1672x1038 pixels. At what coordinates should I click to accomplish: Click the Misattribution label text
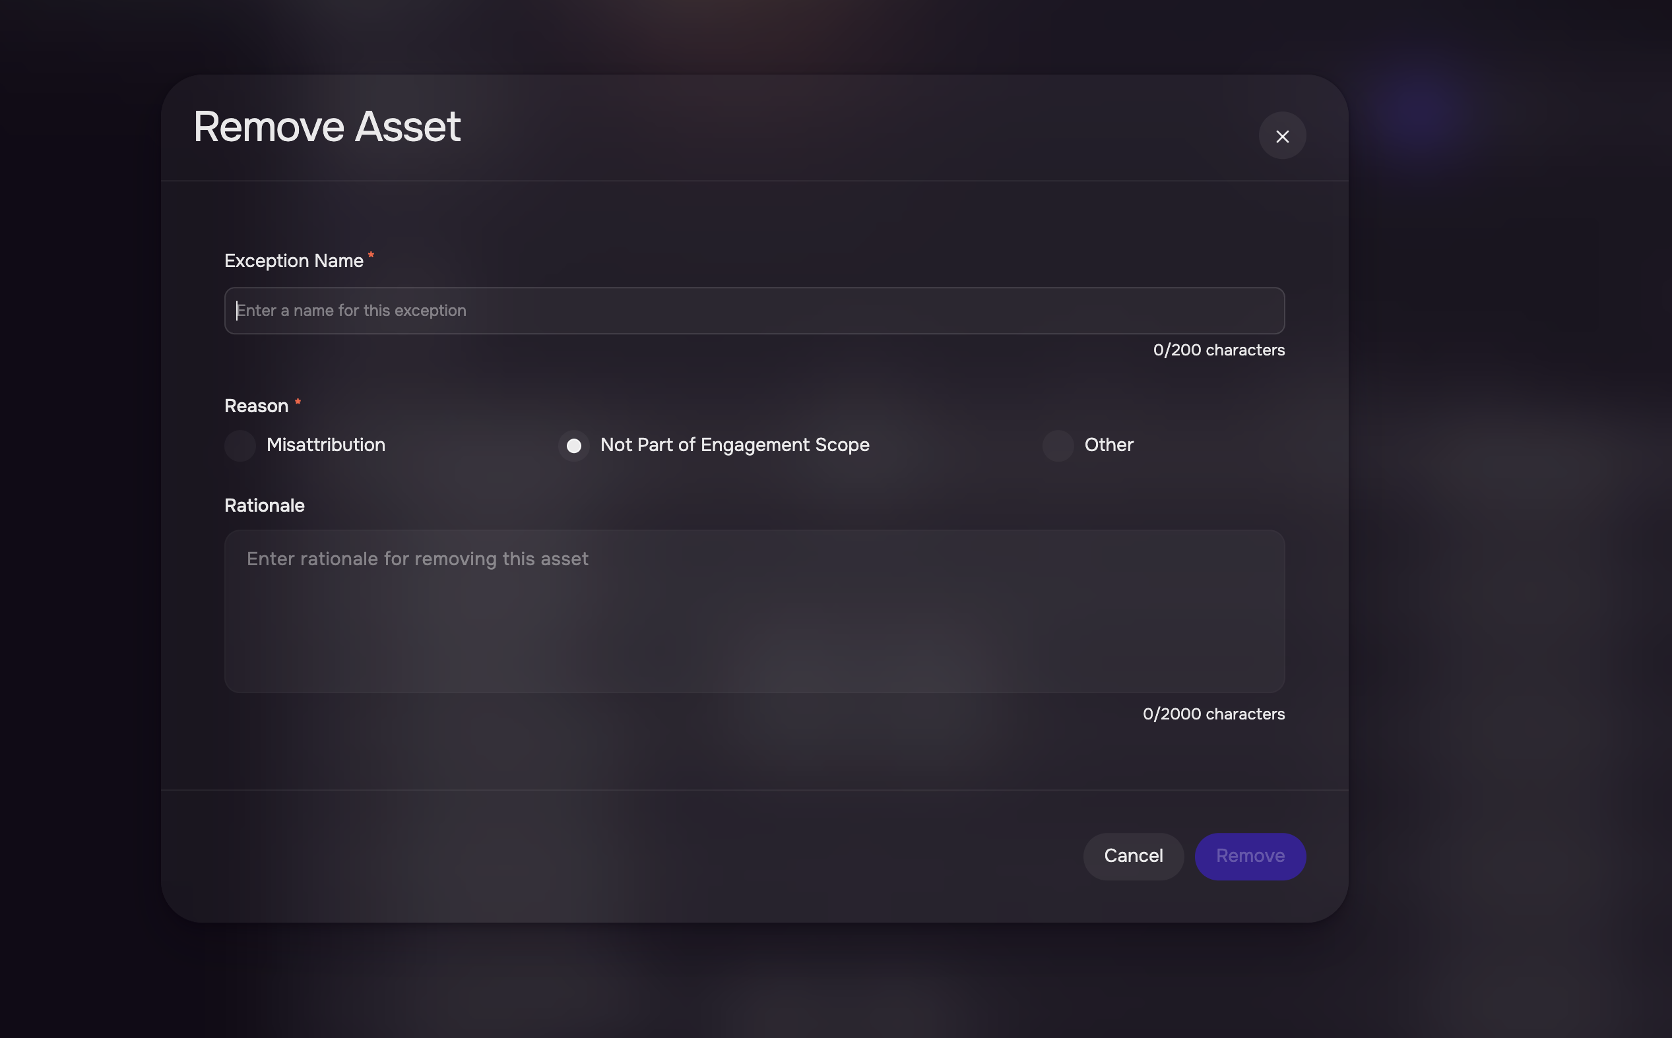325,445
